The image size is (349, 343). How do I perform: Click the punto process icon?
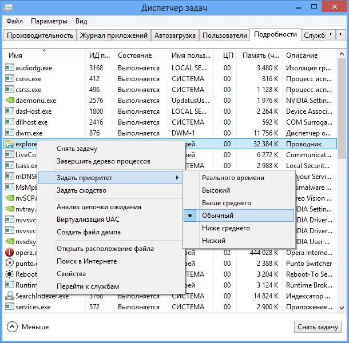tap(10, 263)
